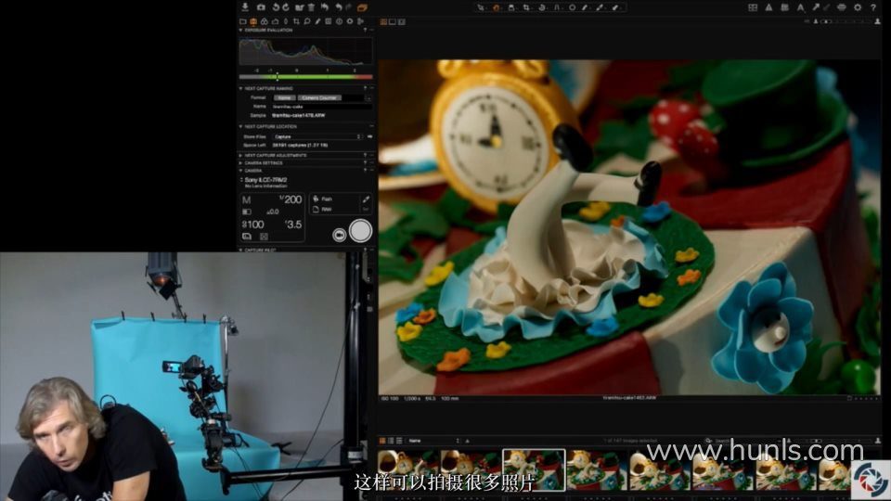The image size is (891, 501).
Task: Open the Crop/Composition tool tab
Action: tap(296, 21)
